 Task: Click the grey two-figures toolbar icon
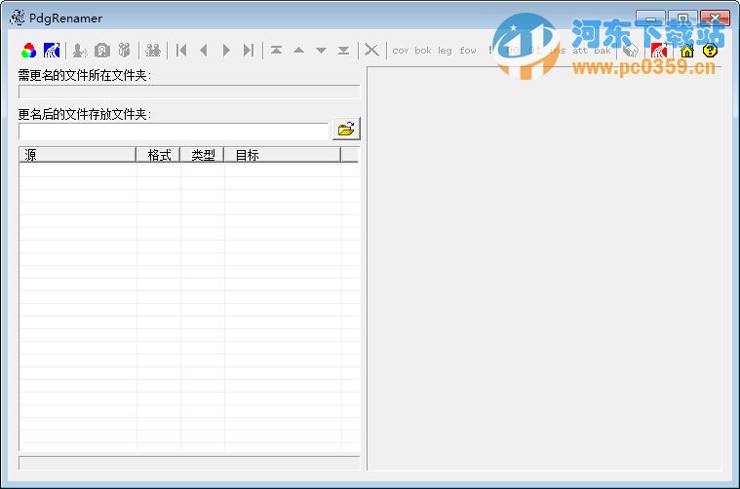coord(124,50)
